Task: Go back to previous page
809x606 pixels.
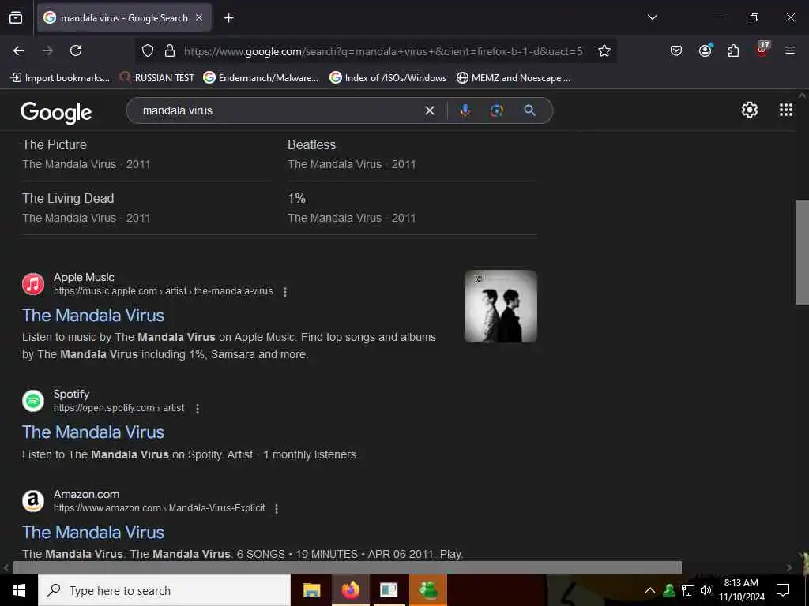Action: (19, 50)
